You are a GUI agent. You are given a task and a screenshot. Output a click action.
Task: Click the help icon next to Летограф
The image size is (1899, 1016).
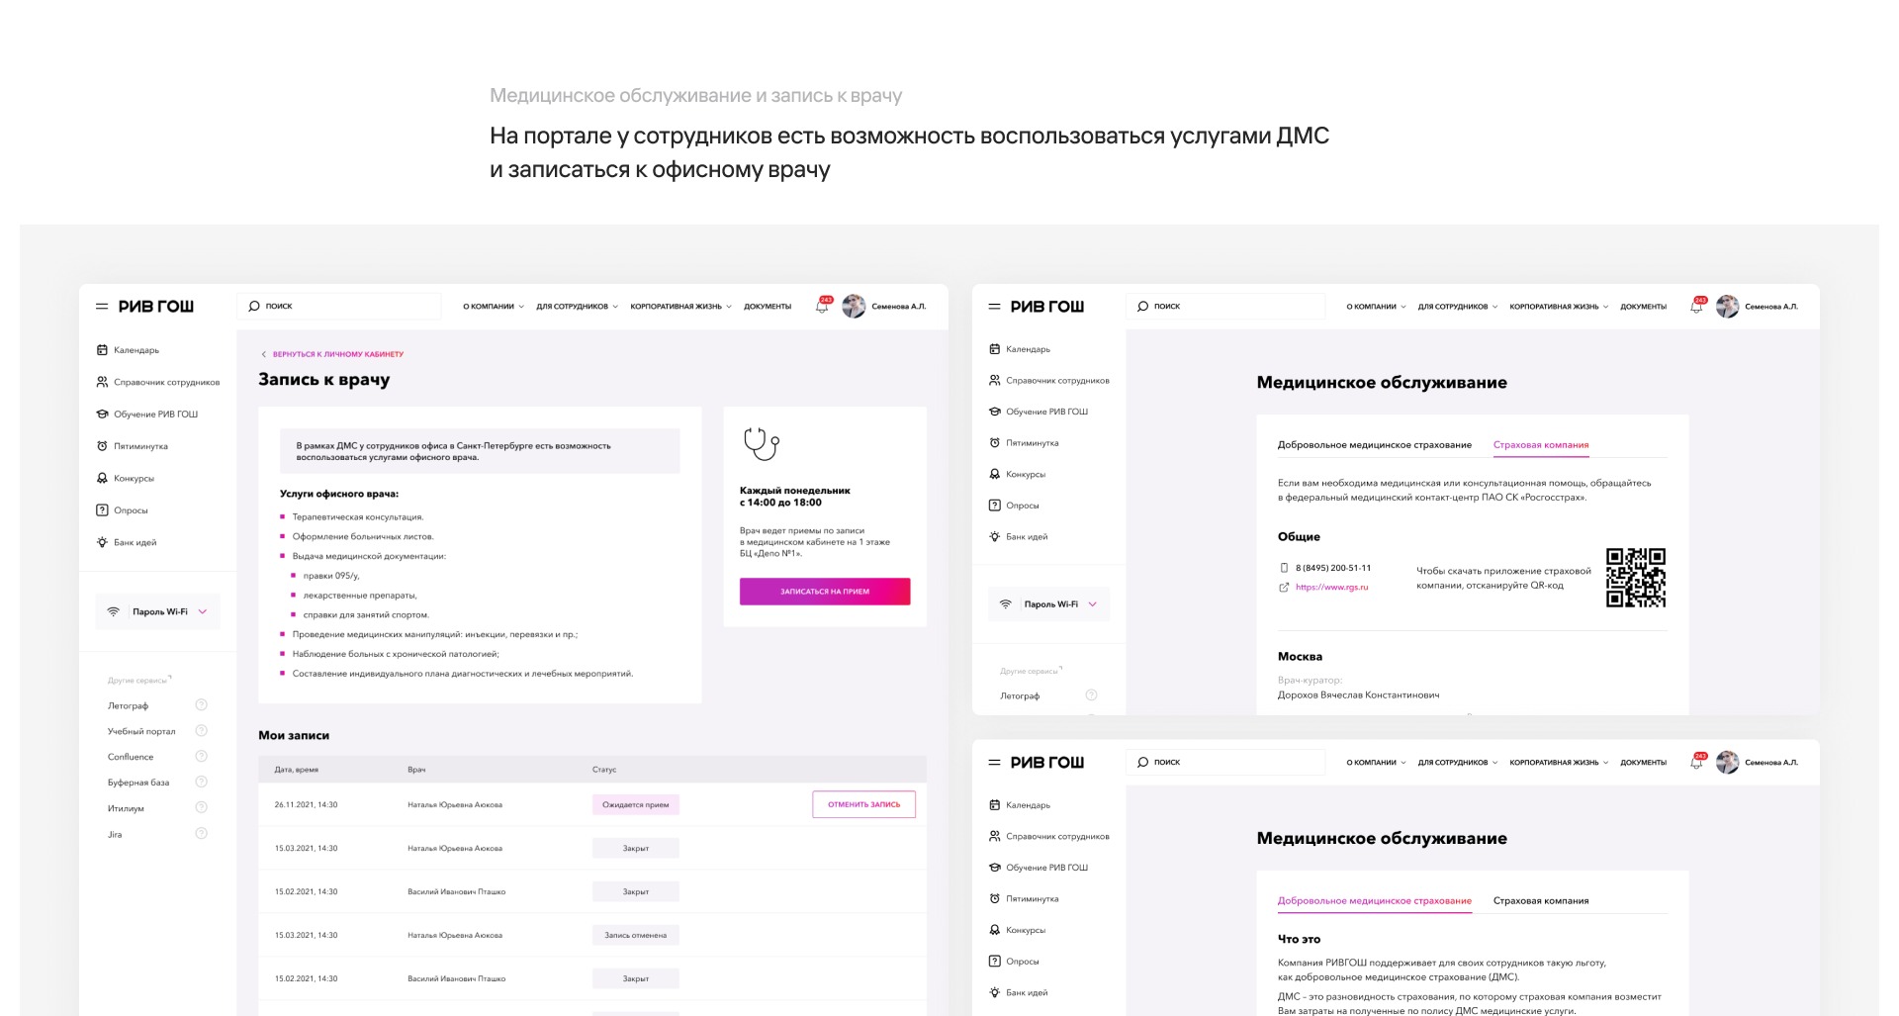(201, 704)
